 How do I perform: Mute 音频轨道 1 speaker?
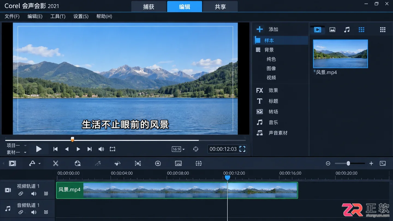pyautogui.click(x=34, y=212)
